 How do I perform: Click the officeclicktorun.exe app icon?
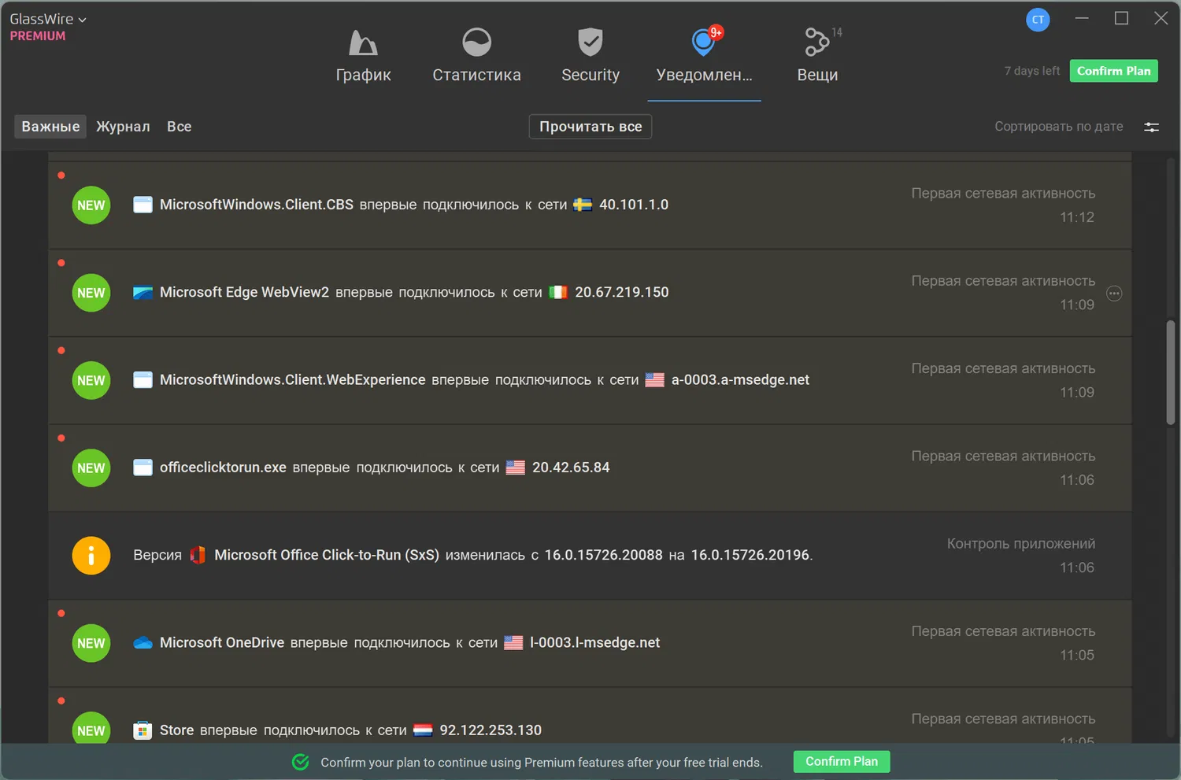pyautogui.click(x=143, y=468)
